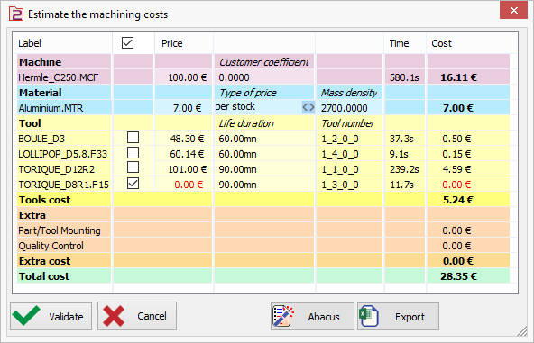Close the Estimate machining costs dialog

(x=513, y=10)
